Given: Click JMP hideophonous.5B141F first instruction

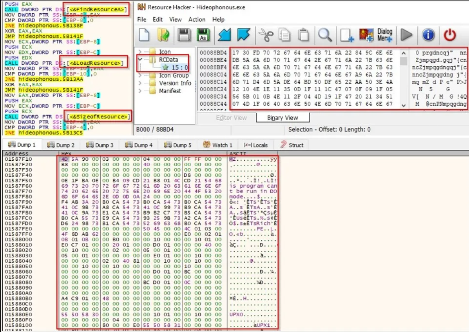Looking at the screenshot, I should pos(43,36).
